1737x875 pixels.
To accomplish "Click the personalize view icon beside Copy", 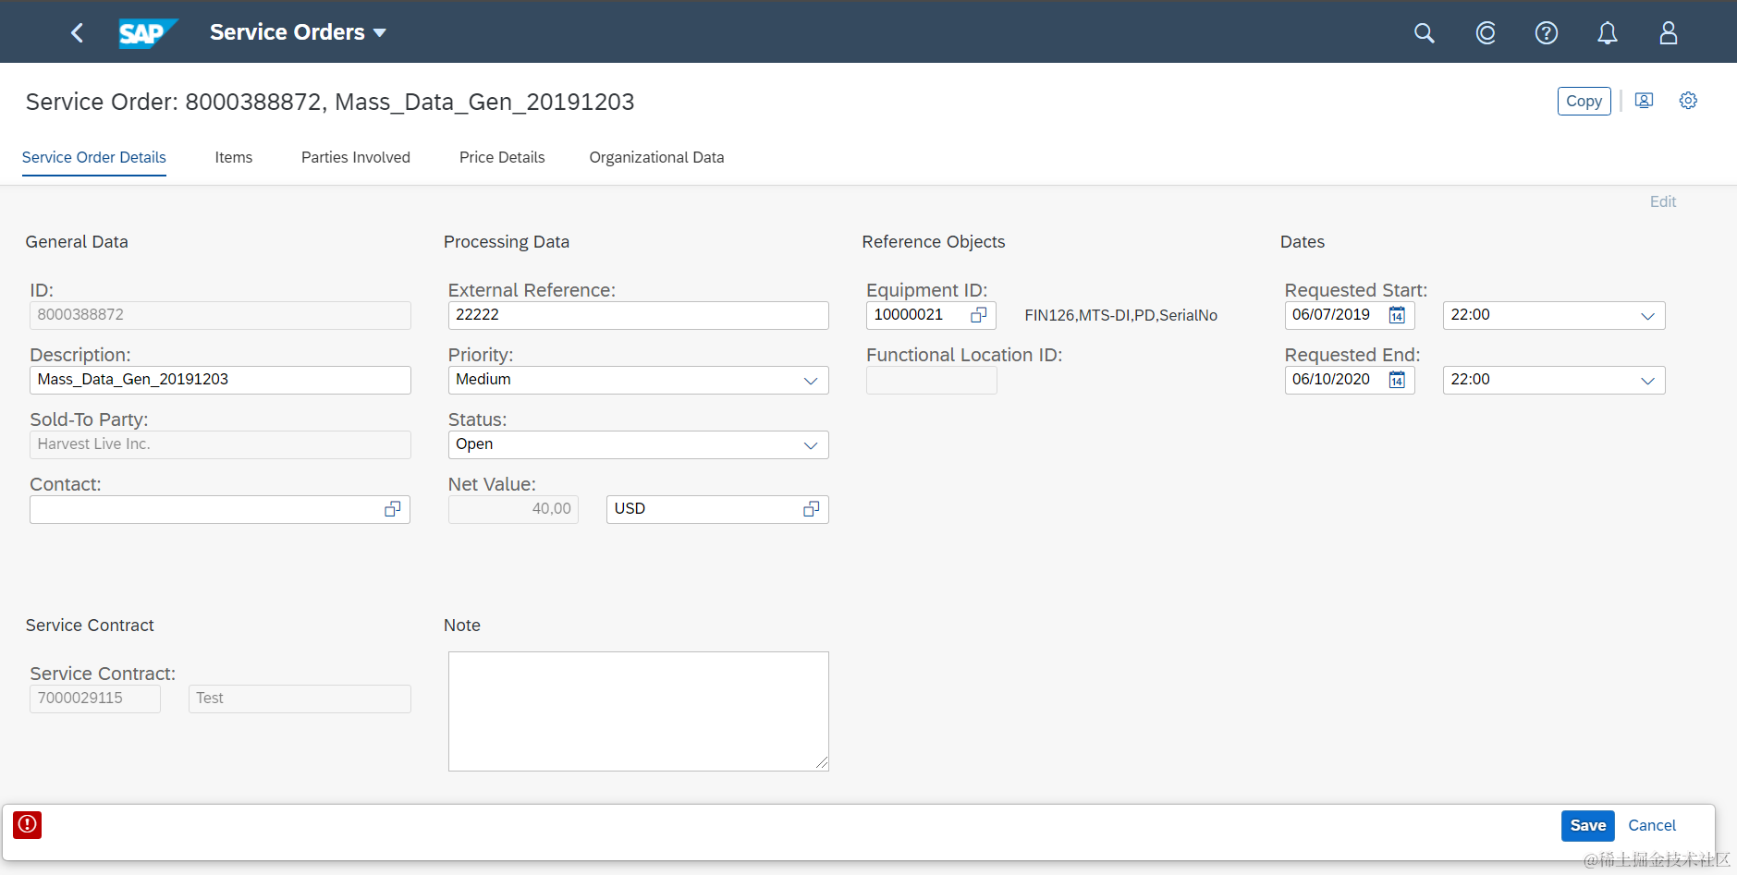I will (x=1644, y=101).
